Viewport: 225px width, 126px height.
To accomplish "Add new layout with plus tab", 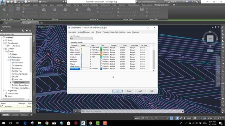I will click(31, 115).
